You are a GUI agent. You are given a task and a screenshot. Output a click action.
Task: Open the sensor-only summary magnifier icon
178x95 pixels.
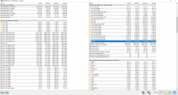point(143,93)
